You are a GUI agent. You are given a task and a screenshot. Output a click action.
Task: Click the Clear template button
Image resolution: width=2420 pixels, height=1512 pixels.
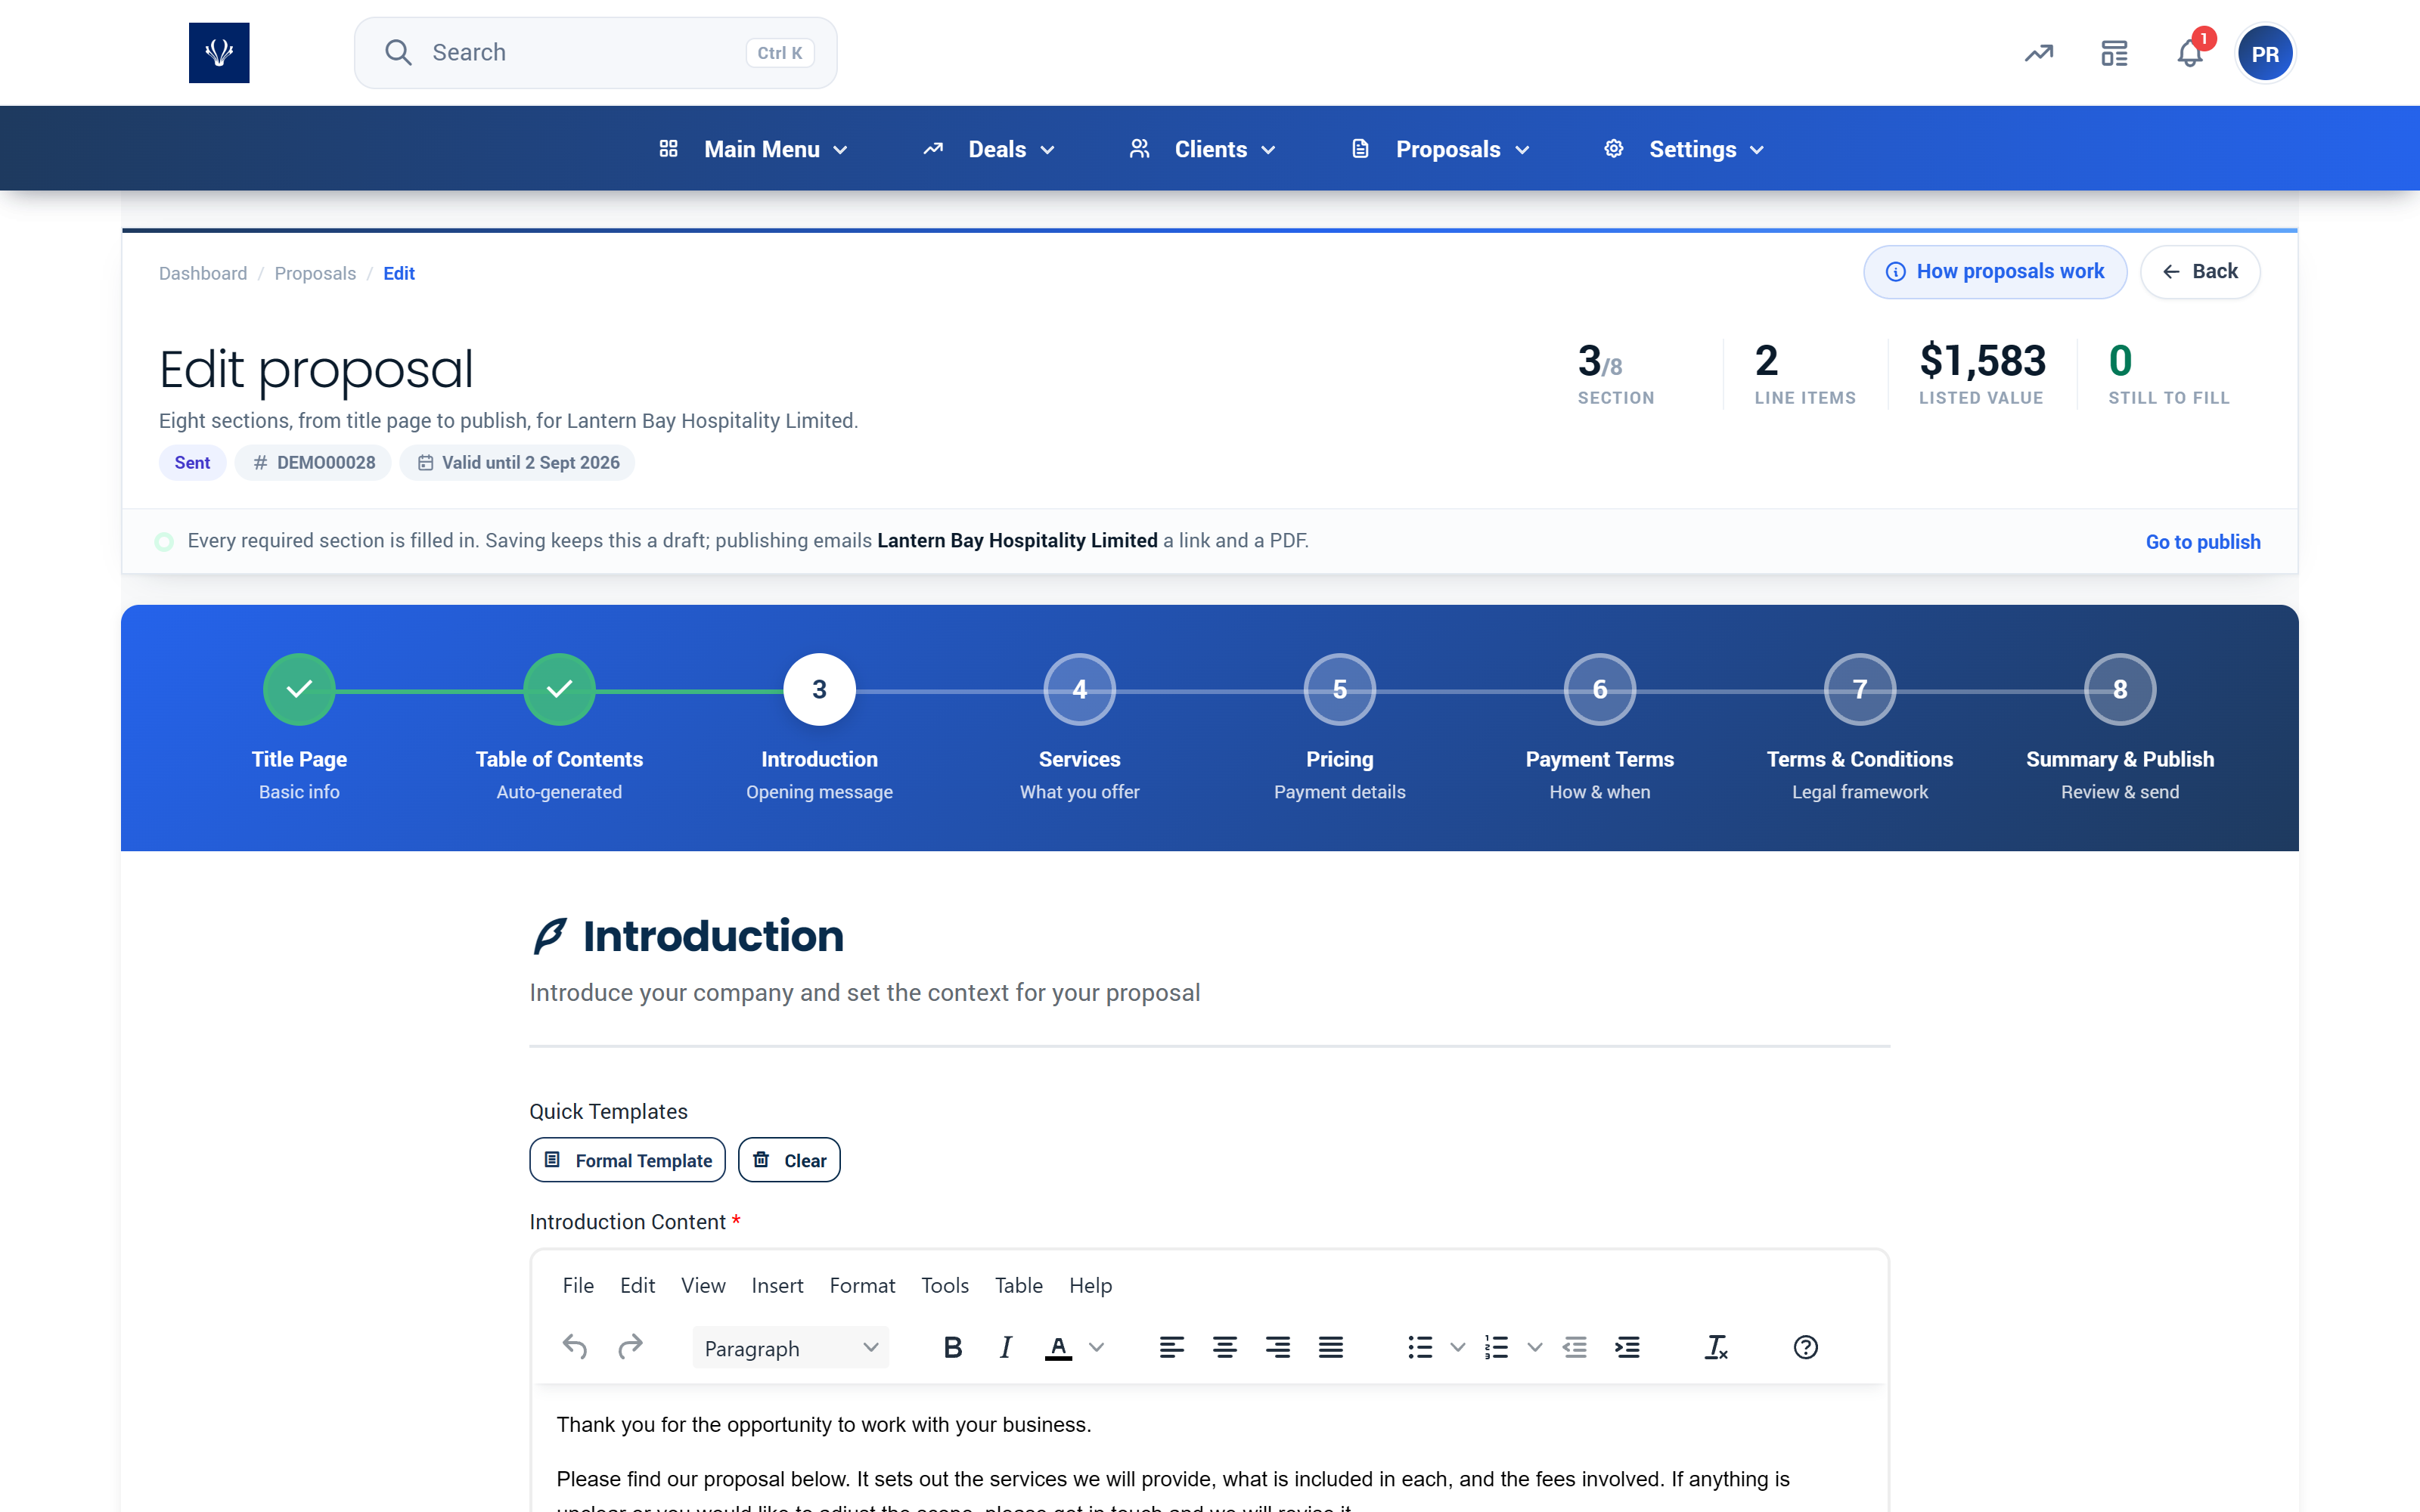[789, 1160]
